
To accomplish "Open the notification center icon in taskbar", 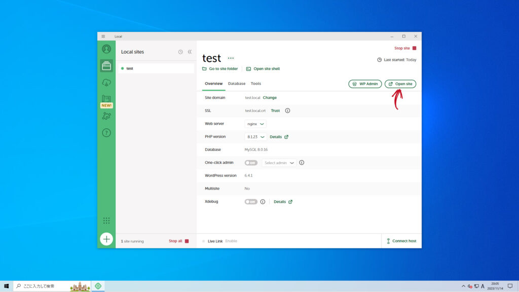I will pos(510,286).
